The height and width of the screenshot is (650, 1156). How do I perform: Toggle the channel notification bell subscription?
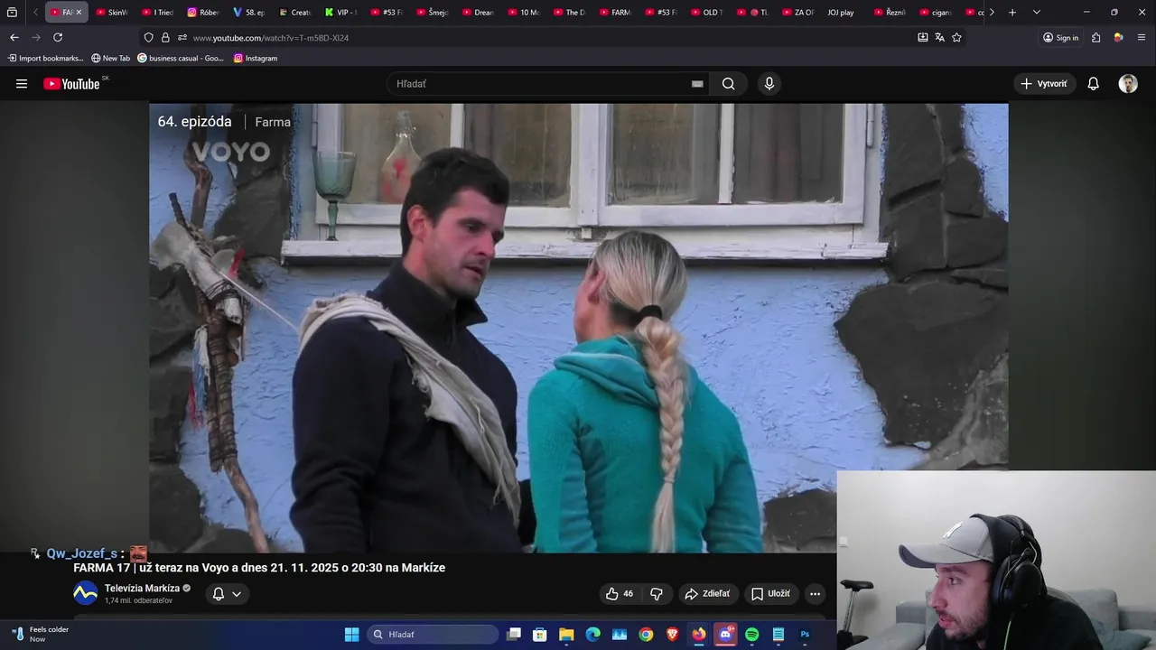219,594
